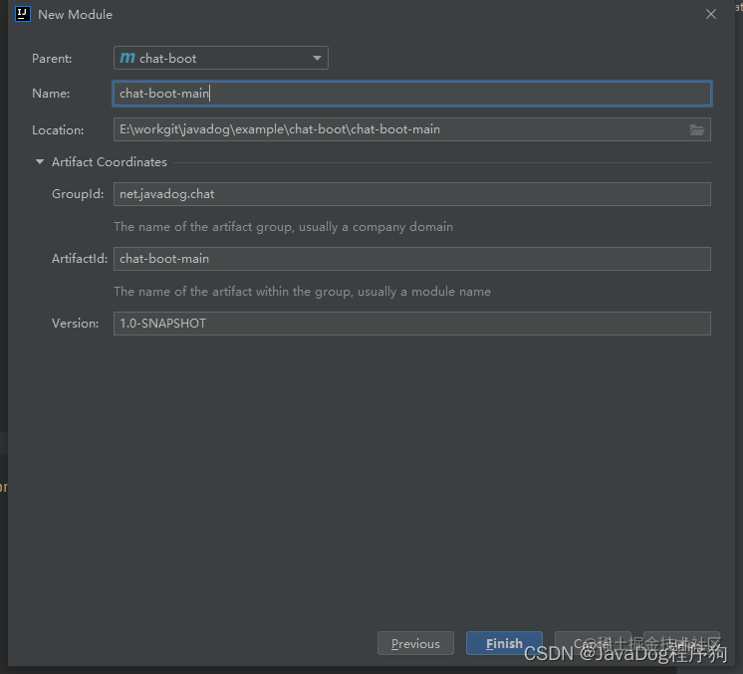Click the IntelliJ IDEA logo icon

[22, 14]
